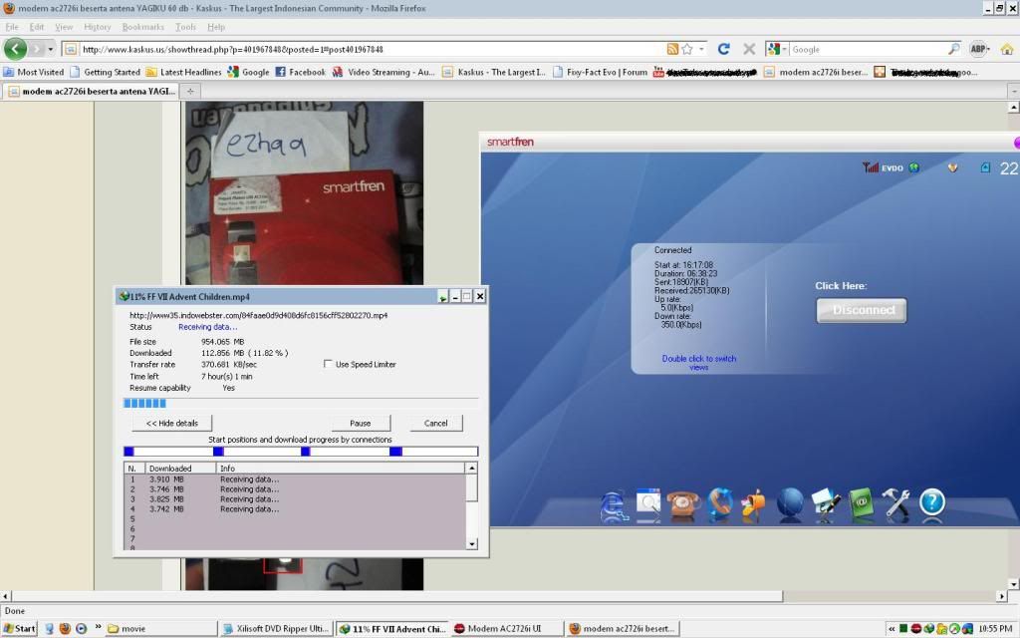Open the blue call-sync phone icon in smartfren
Image resolution: width=1020 pixels, height=638 pixels.
pyautogui.click(x=719, y=503)
